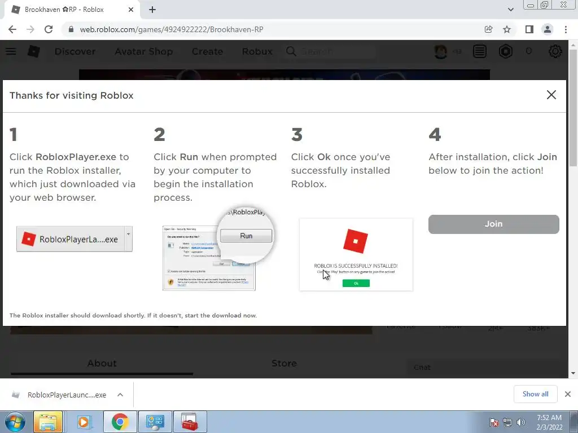Open the Discover menu item
The image size is (578, 433).
(x=75, y=51)
